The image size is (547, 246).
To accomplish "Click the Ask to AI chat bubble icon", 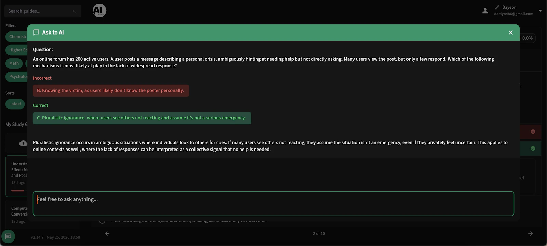I will click(36, 33).
